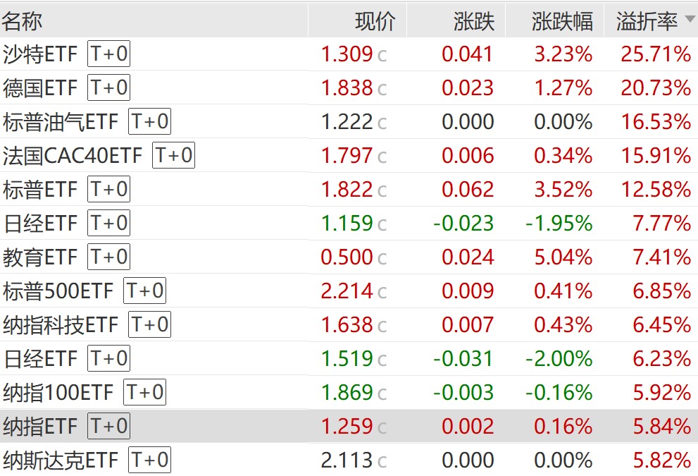Click the T+0 badge next to 标普500ETF
The image size is (698, 476).
click(x=144, y=291)
